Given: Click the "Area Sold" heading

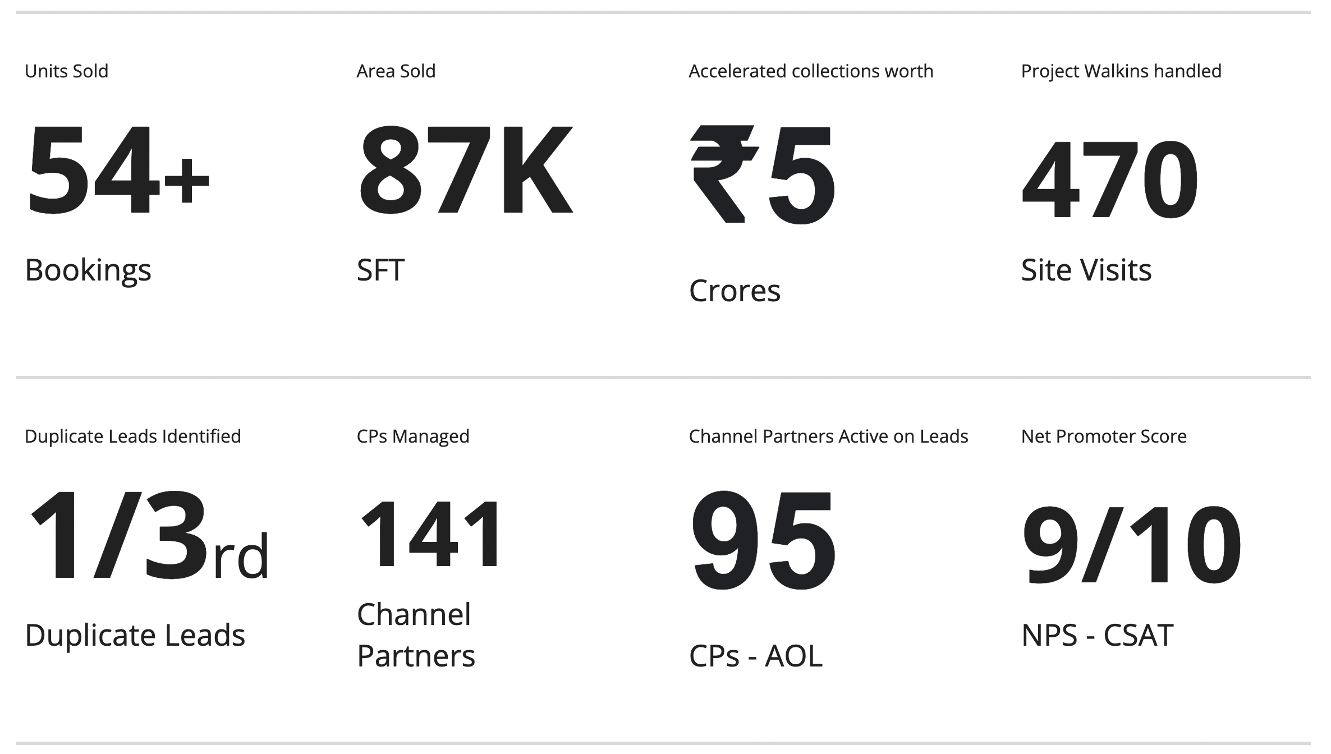Looking at the screenshot, I should coord(396,71).
